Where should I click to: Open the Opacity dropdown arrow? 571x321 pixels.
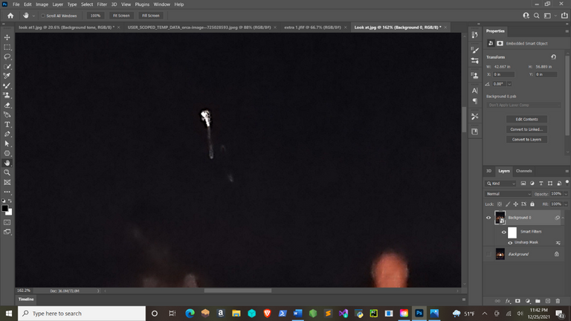(x=566, y=194)
